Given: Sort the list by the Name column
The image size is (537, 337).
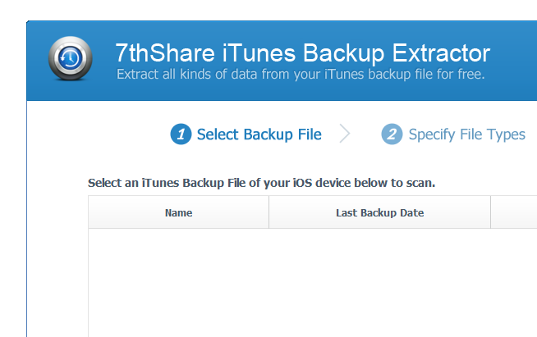Looking at the screenshot, I should [178, 212].
